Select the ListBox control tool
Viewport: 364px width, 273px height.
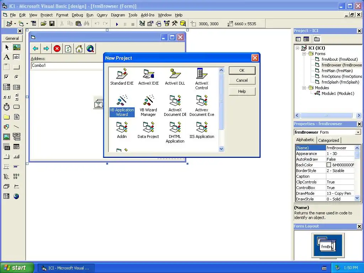tap(16, 87)
